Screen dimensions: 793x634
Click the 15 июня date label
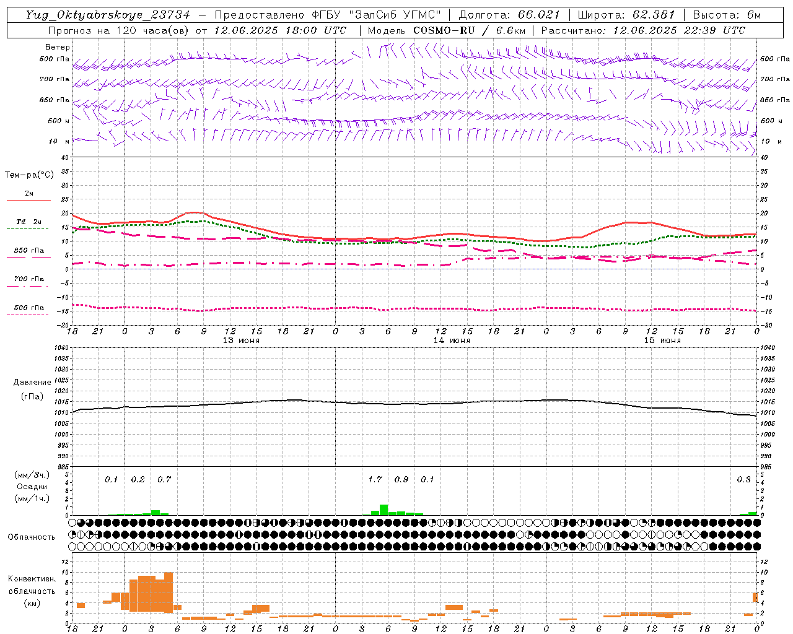pyautogui.click(x=662, y=341)
